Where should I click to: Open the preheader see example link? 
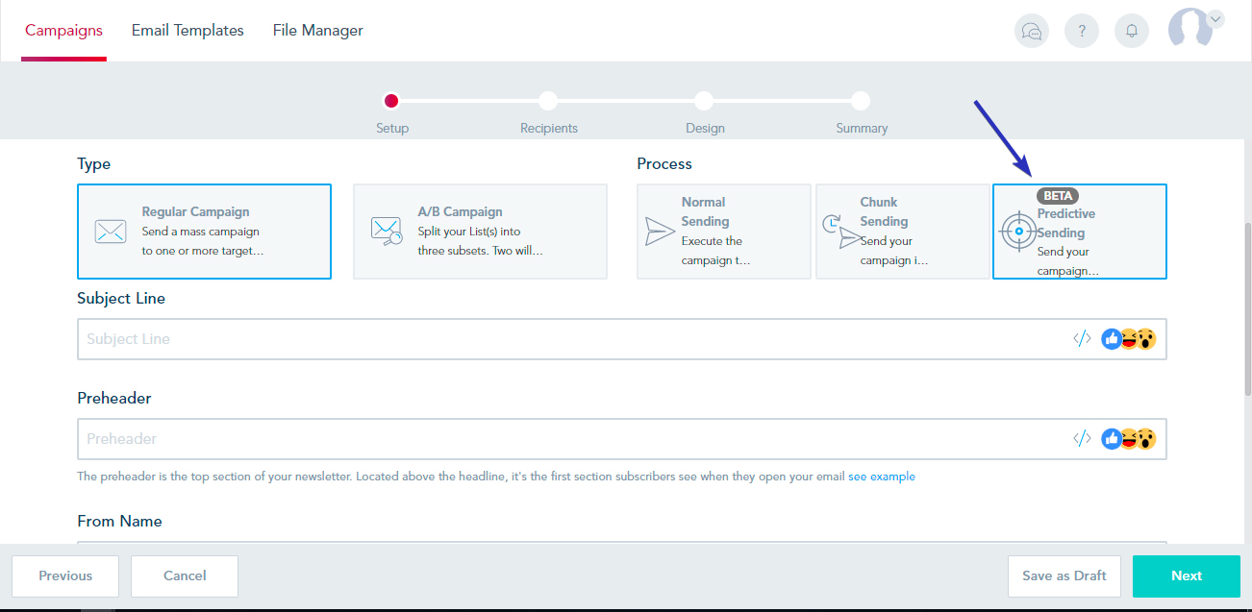tap(881, 477)
